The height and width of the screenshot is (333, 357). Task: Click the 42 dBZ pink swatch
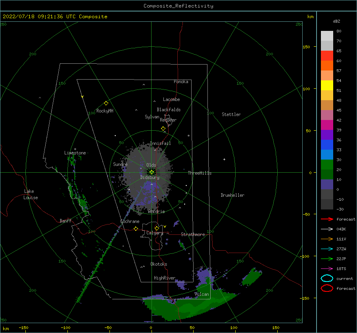327,115
